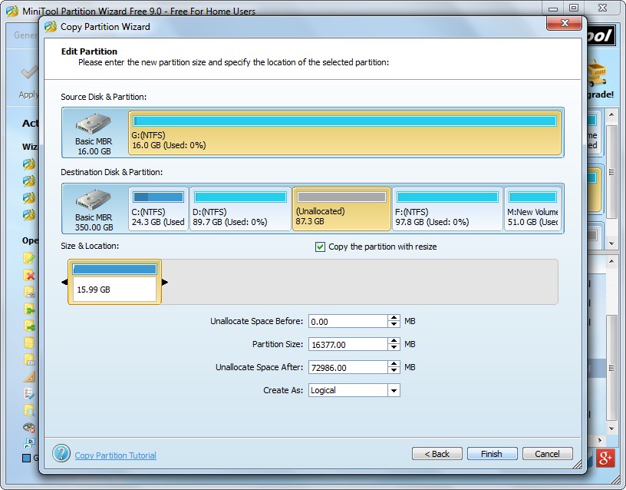This screenshot has height=490, width=626.
Task: Click the Copy Partition Wizard title icon
Action: pos(51,27)
